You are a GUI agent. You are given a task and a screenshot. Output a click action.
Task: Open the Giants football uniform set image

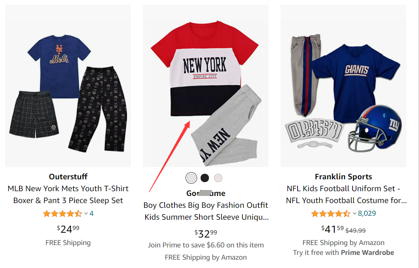pos(343,86)
